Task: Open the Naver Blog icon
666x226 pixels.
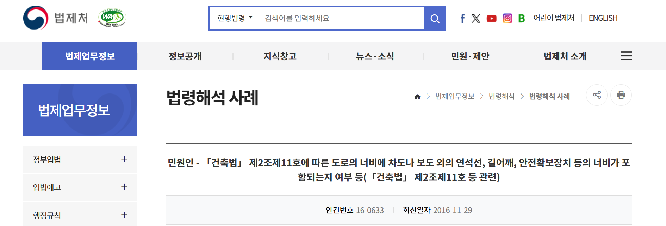Action: pyautogui.click(x=522, y=18)
